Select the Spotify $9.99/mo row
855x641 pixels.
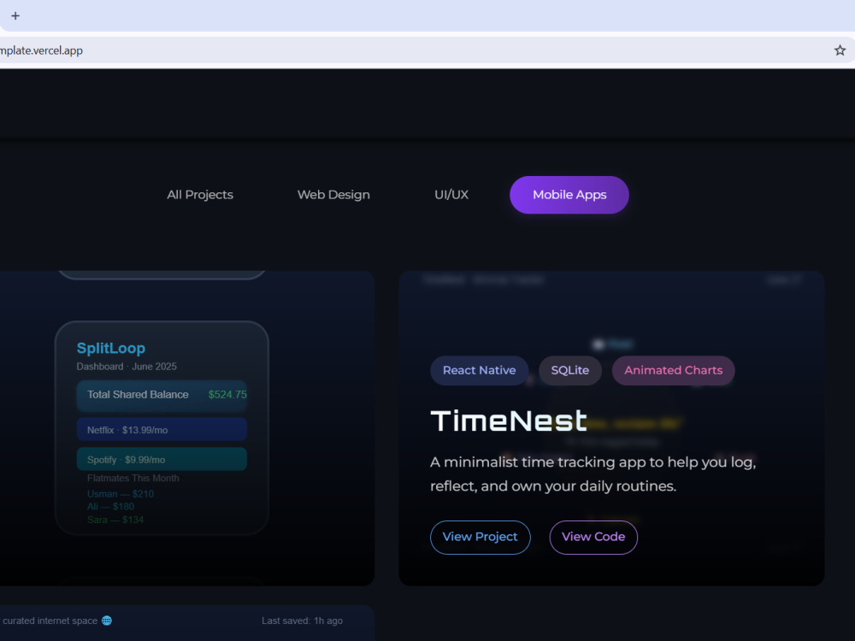coord(162,459)
